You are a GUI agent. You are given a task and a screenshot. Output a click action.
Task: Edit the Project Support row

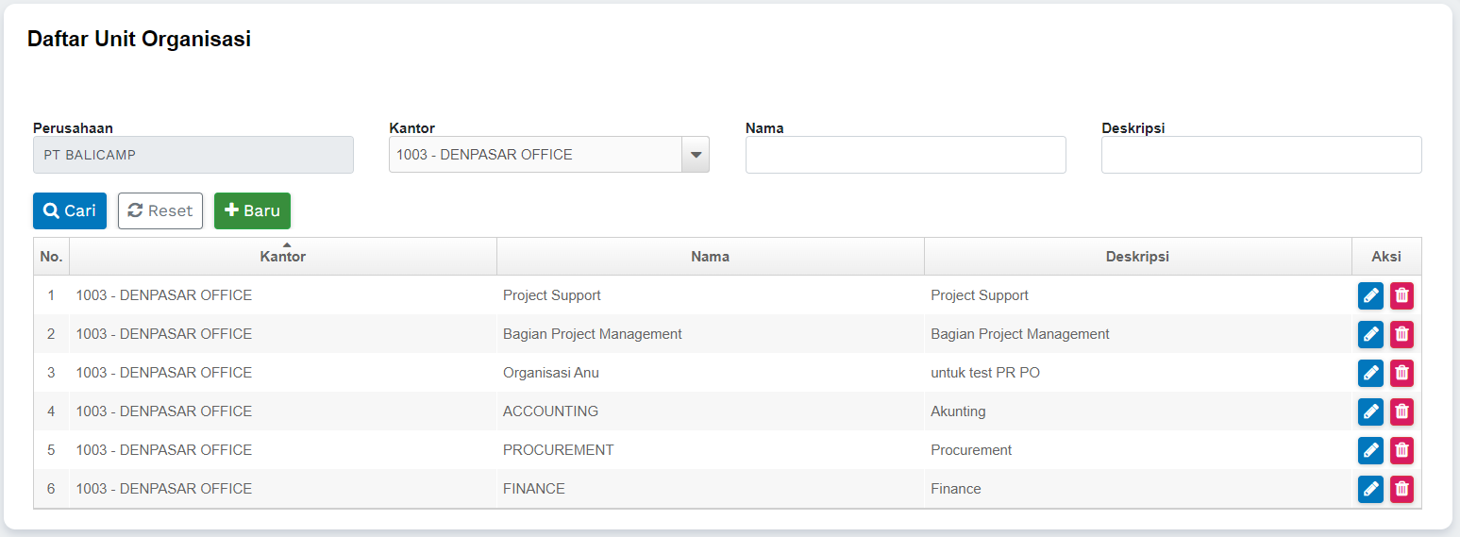(1370, 295)
